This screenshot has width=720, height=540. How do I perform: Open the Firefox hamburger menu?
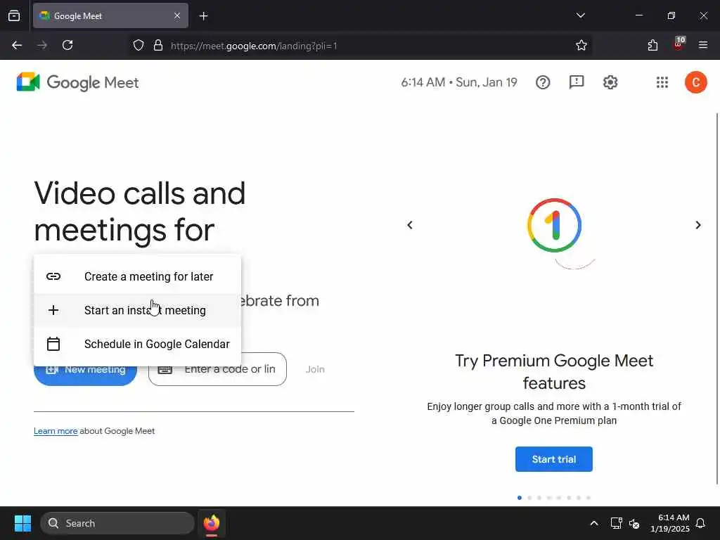click(703, 46)
